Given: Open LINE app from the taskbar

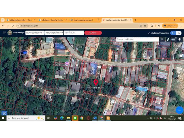Looking at the screenshot, I should point(75,118).
